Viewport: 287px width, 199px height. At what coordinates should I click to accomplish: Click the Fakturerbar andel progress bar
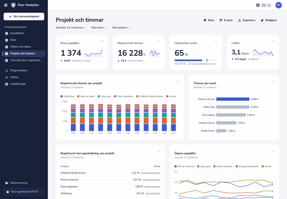tap(196, 60)
